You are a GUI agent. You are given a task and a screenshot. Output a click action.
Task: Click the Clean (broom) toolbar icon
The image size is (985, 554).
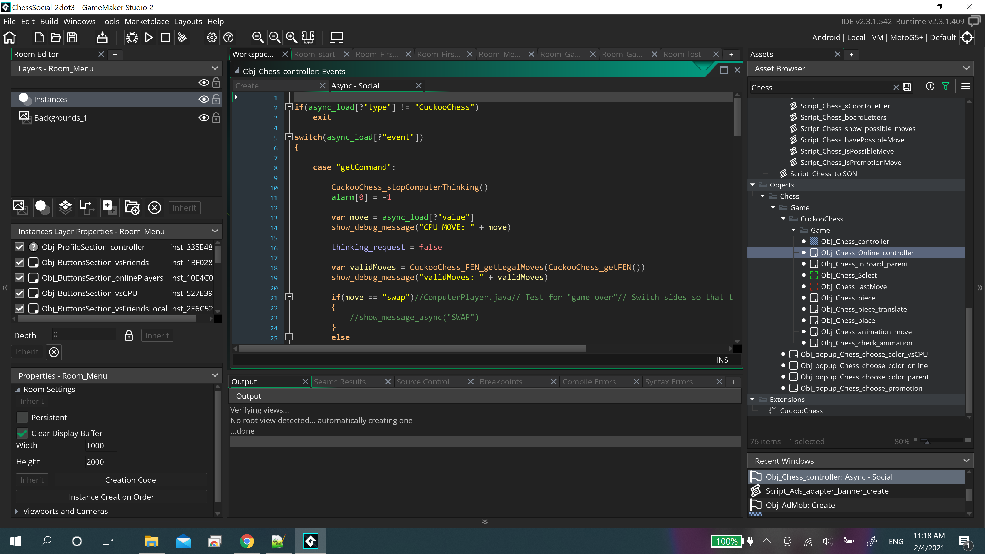pyautogui.click(x=182, y=37)
